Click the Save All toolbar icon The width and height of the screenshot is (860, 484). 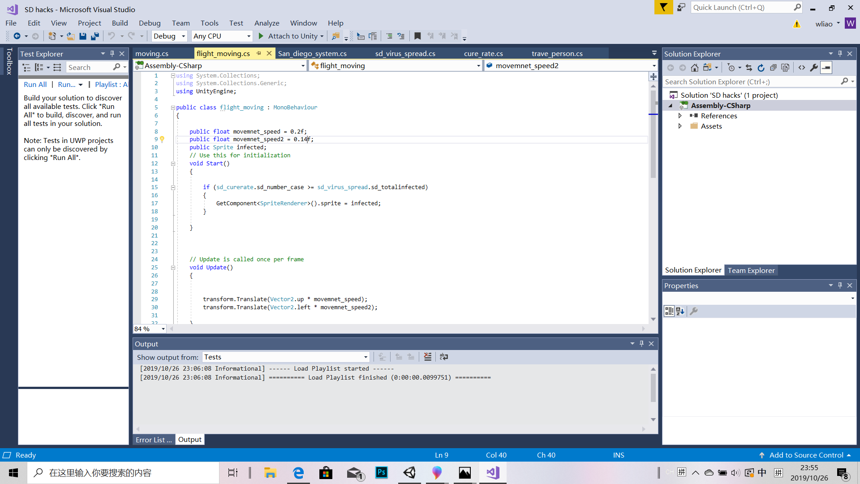(x=95, y=36)
